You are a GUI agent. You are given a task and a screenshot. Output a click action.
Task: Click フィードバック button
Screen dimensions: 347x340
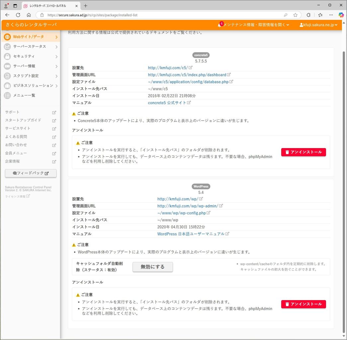click(31, 173)
